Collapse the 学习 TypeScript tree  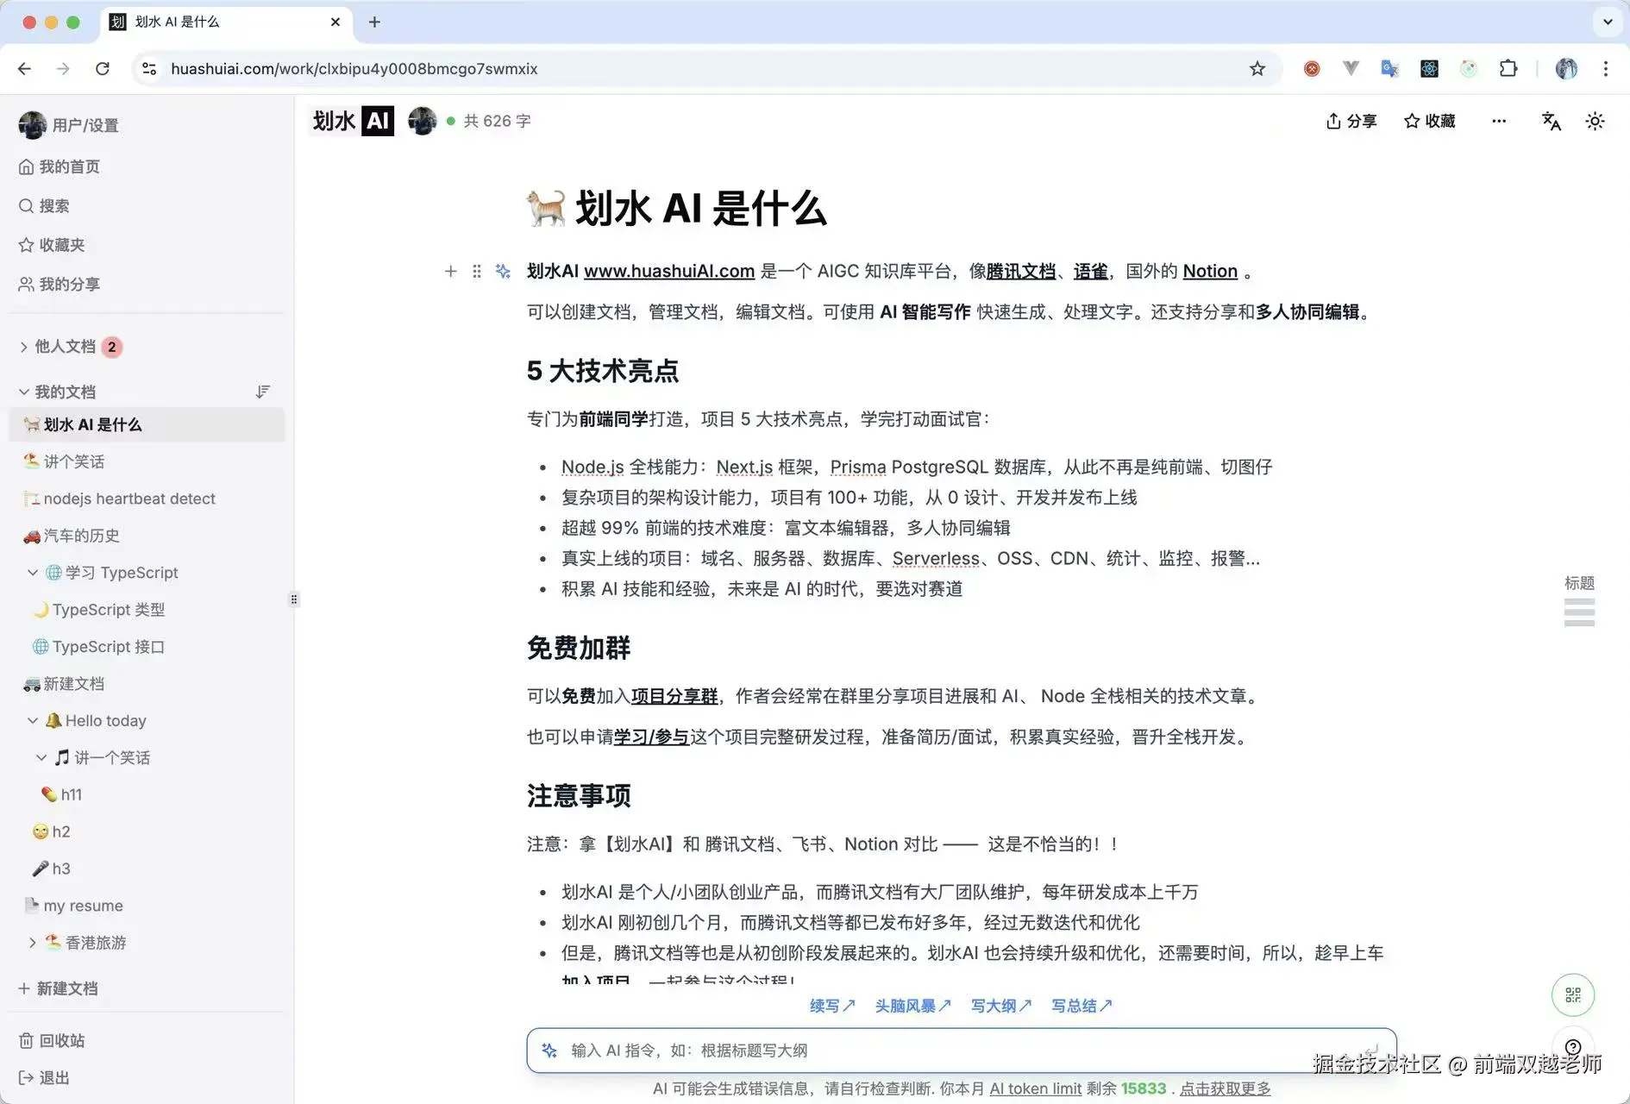33,572
